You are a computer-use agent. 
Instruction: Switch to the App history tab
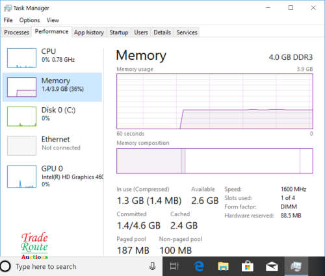[x=89, y=32]
